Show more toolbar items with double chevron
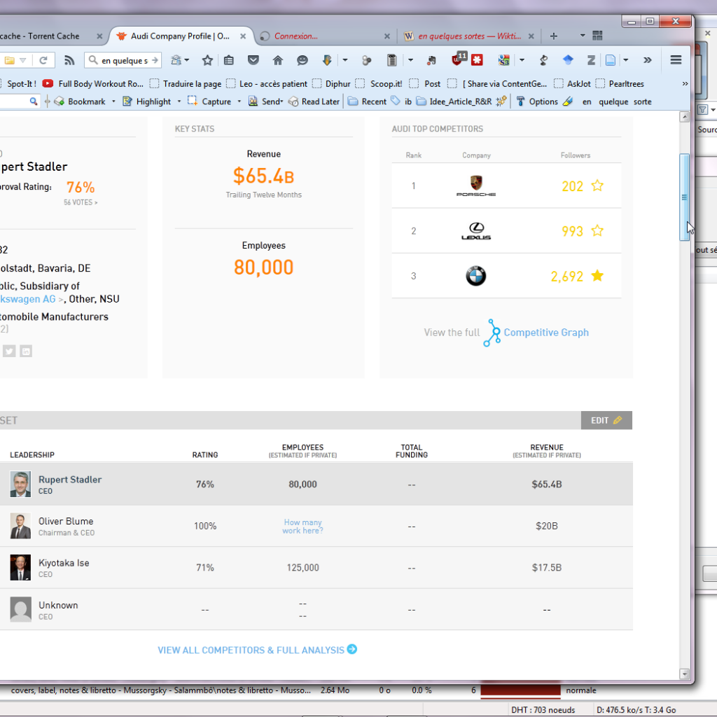This screenshot has height=717, width=717. coord(648,60)
